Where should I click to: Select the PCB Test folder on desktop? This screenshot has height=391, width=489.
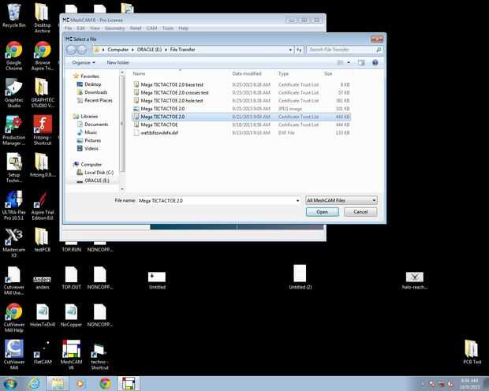[472, 352]
